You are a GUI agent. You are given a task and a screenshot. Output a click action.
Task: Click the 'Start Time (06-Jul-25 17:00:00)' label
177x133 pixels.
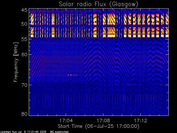[98, 126]
